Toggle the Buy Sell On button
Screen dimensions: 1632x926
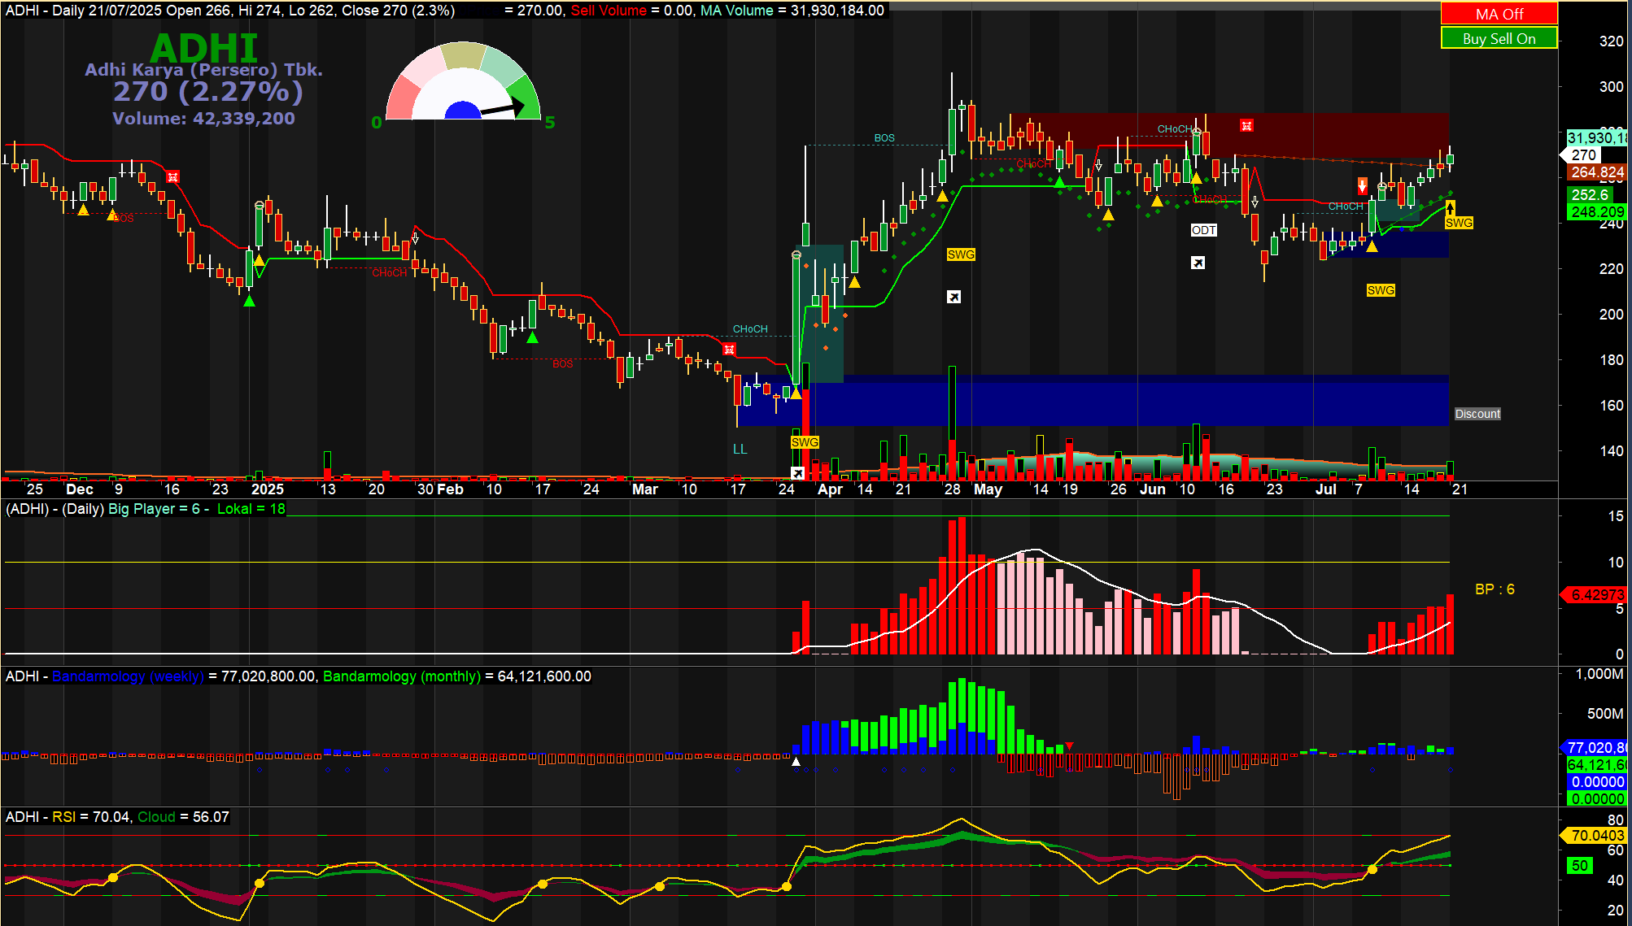(1499, 38)
